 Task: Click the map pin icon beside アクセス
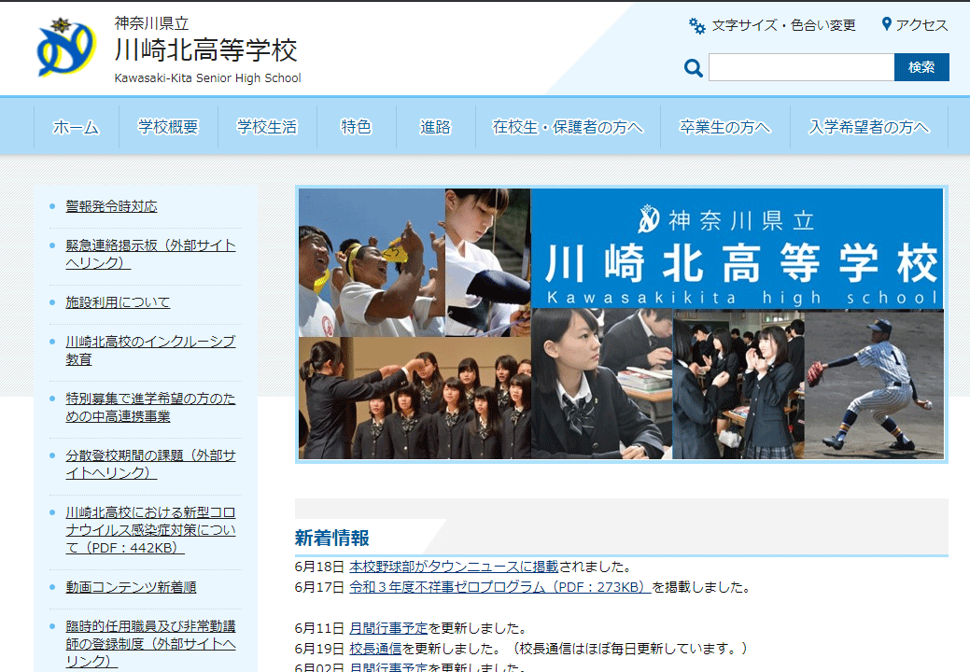pyautogui.click(x=887, y=24)
